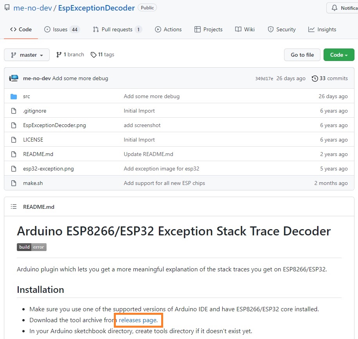Open the releases page link
Screen dimensions: 358x339
coord(138,320)
